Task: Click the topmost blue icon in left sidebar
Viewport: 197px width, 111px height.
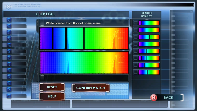Action: click(9, 20)
